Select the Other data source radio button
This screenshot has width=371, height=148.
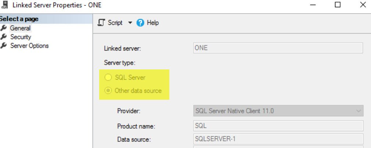108,91
